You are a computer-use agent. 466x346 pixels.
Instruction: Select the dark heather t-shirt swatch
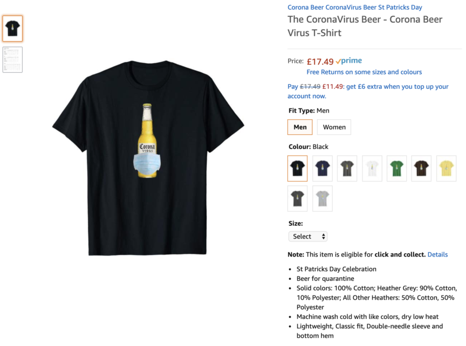click(298, 199)
